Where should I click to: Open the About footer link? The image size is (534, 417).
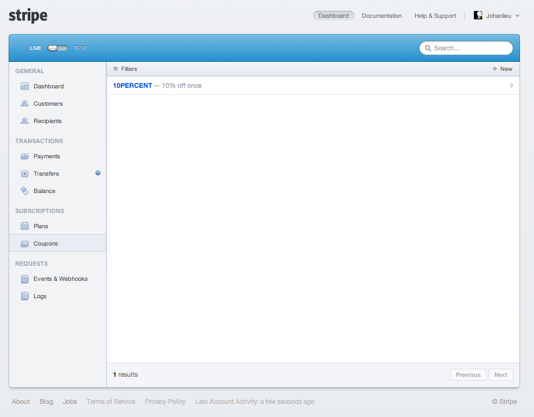[21, 402]
